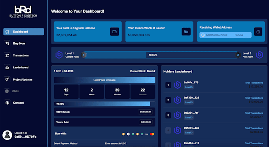The width and height of the screenshot is (269, 147).
Task: Click the rank 3 holder logo
Action: 178,115
